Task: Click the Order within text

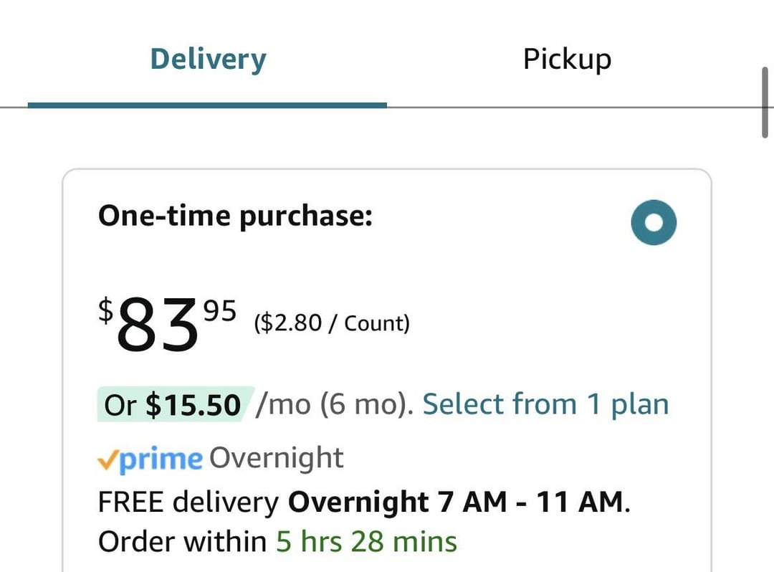Action: click(x=182, y=541)
